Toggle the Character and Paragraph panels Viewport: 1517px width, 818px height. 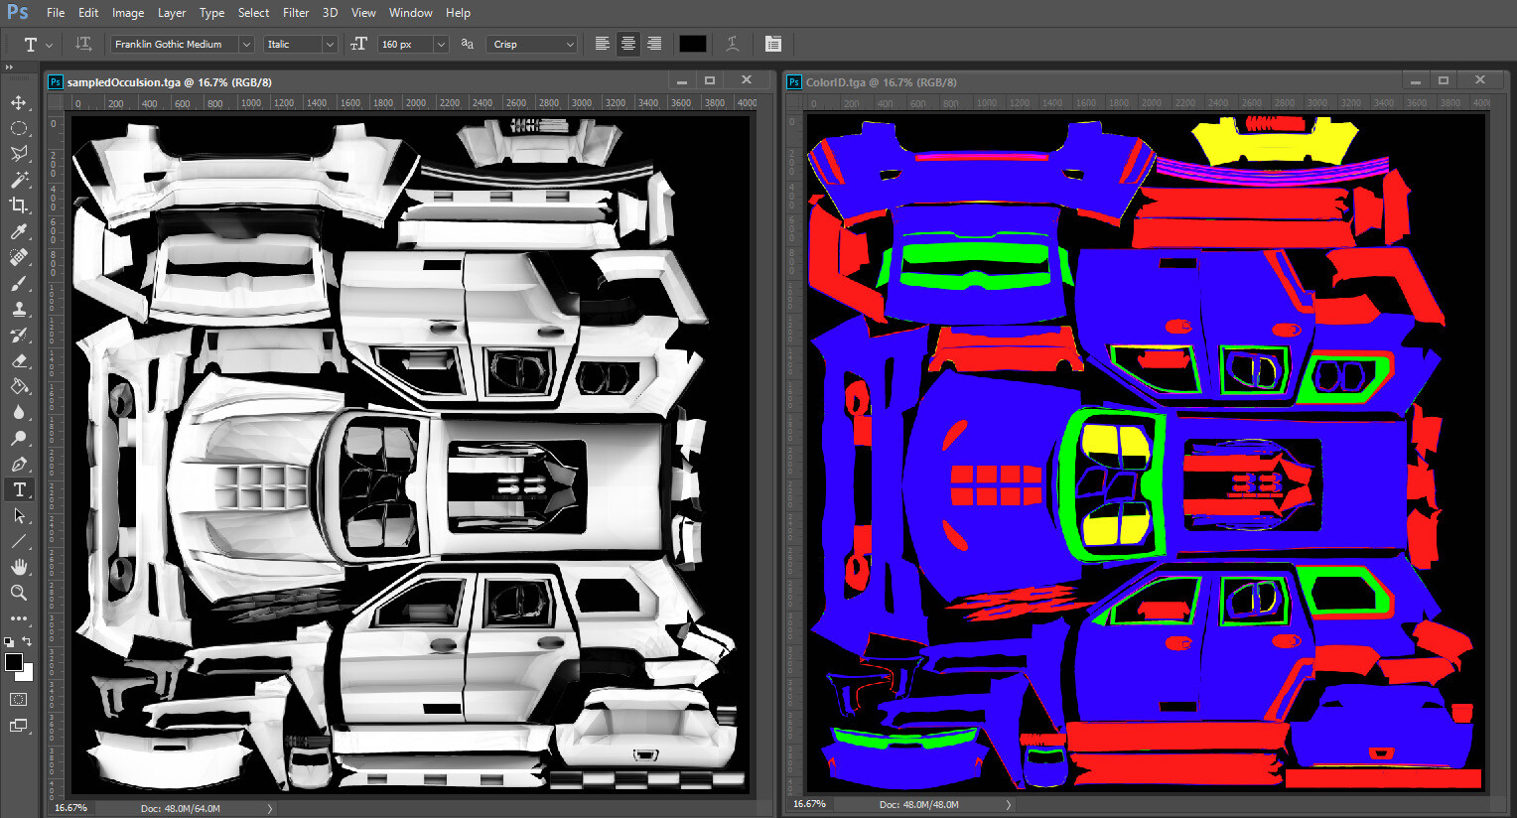[x=772, y=44]
